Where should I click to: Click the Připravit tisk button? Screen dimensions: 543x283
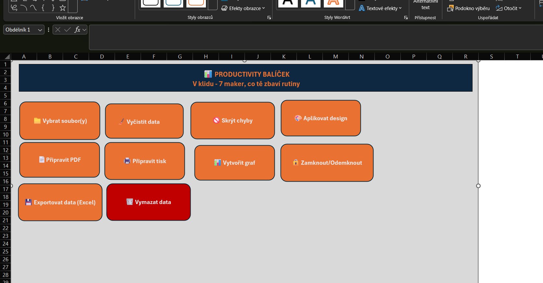click(145, 161)
